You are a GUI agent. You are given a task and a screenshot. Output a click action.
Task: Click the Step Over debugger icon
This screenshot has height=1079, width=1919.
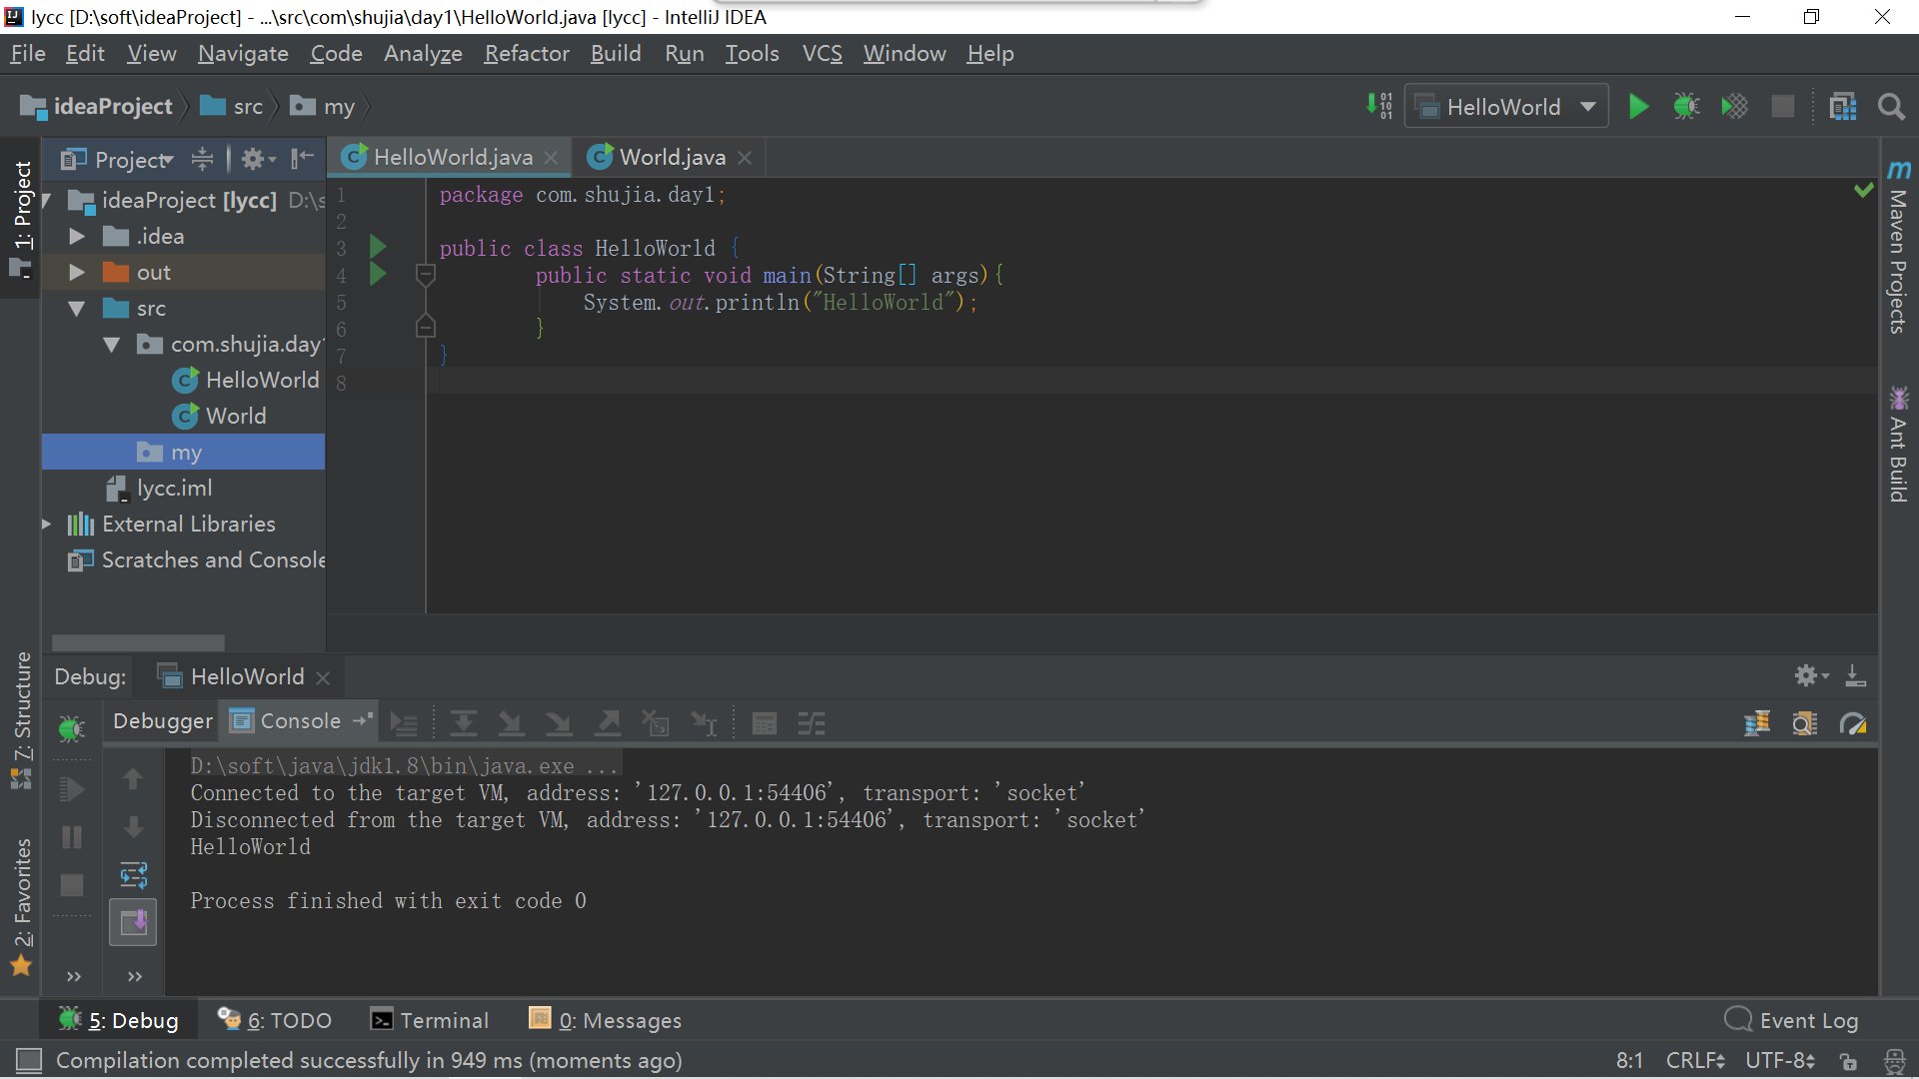(x=463, y=723)
